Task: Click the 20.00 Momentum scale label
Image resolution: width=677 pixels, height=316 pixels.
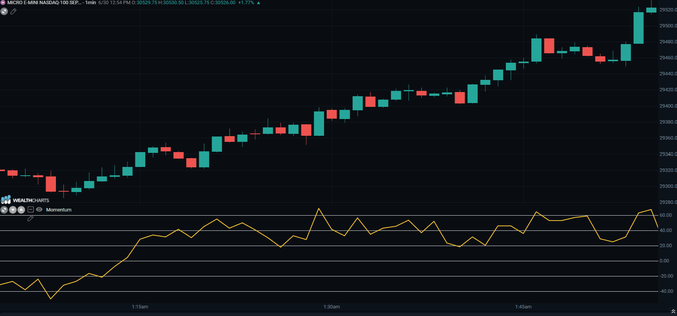Action: click(666, 246)
